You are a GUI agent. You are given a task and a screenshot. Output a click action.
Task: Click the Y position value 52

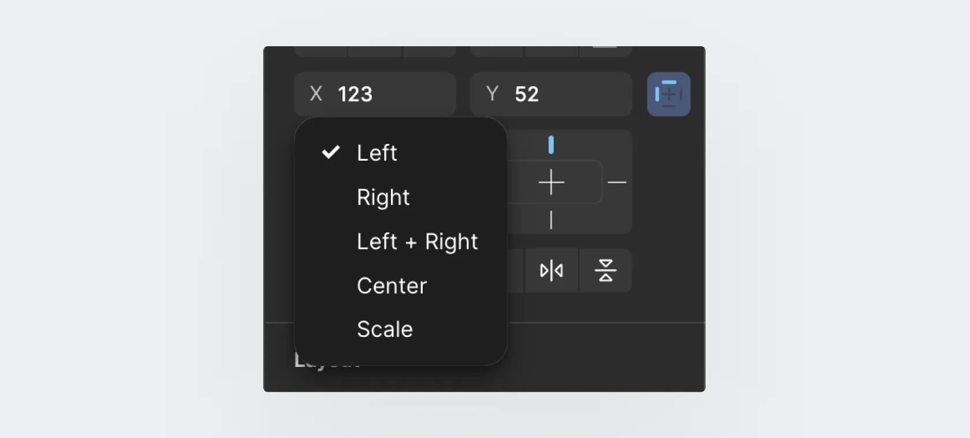(527, 94)
